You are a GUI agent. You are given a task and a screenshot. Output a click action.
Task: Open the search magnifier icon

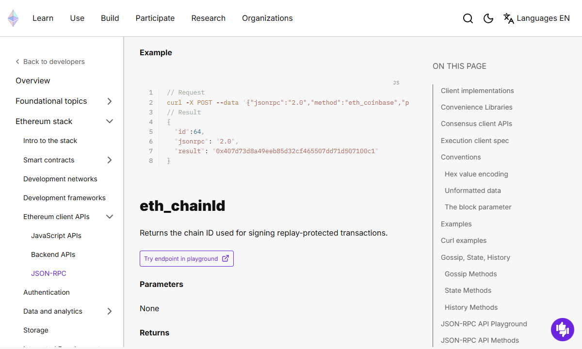point(468,18)
